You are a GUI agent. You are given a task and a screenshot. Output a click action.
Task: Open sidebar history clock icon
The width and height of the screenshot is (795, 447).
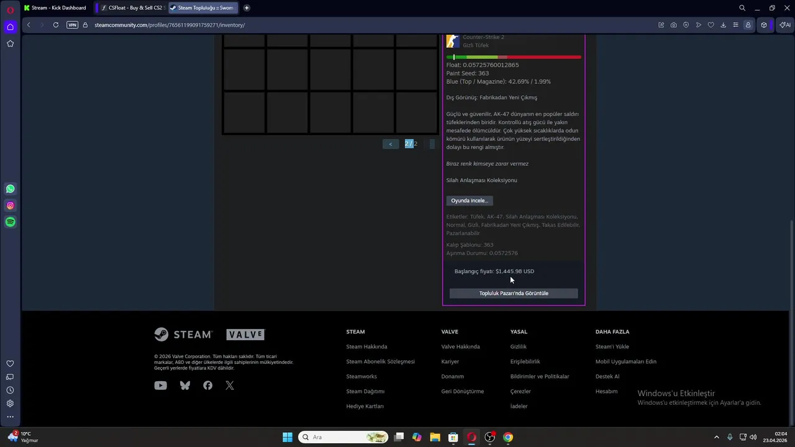click(x=10, y=391)
